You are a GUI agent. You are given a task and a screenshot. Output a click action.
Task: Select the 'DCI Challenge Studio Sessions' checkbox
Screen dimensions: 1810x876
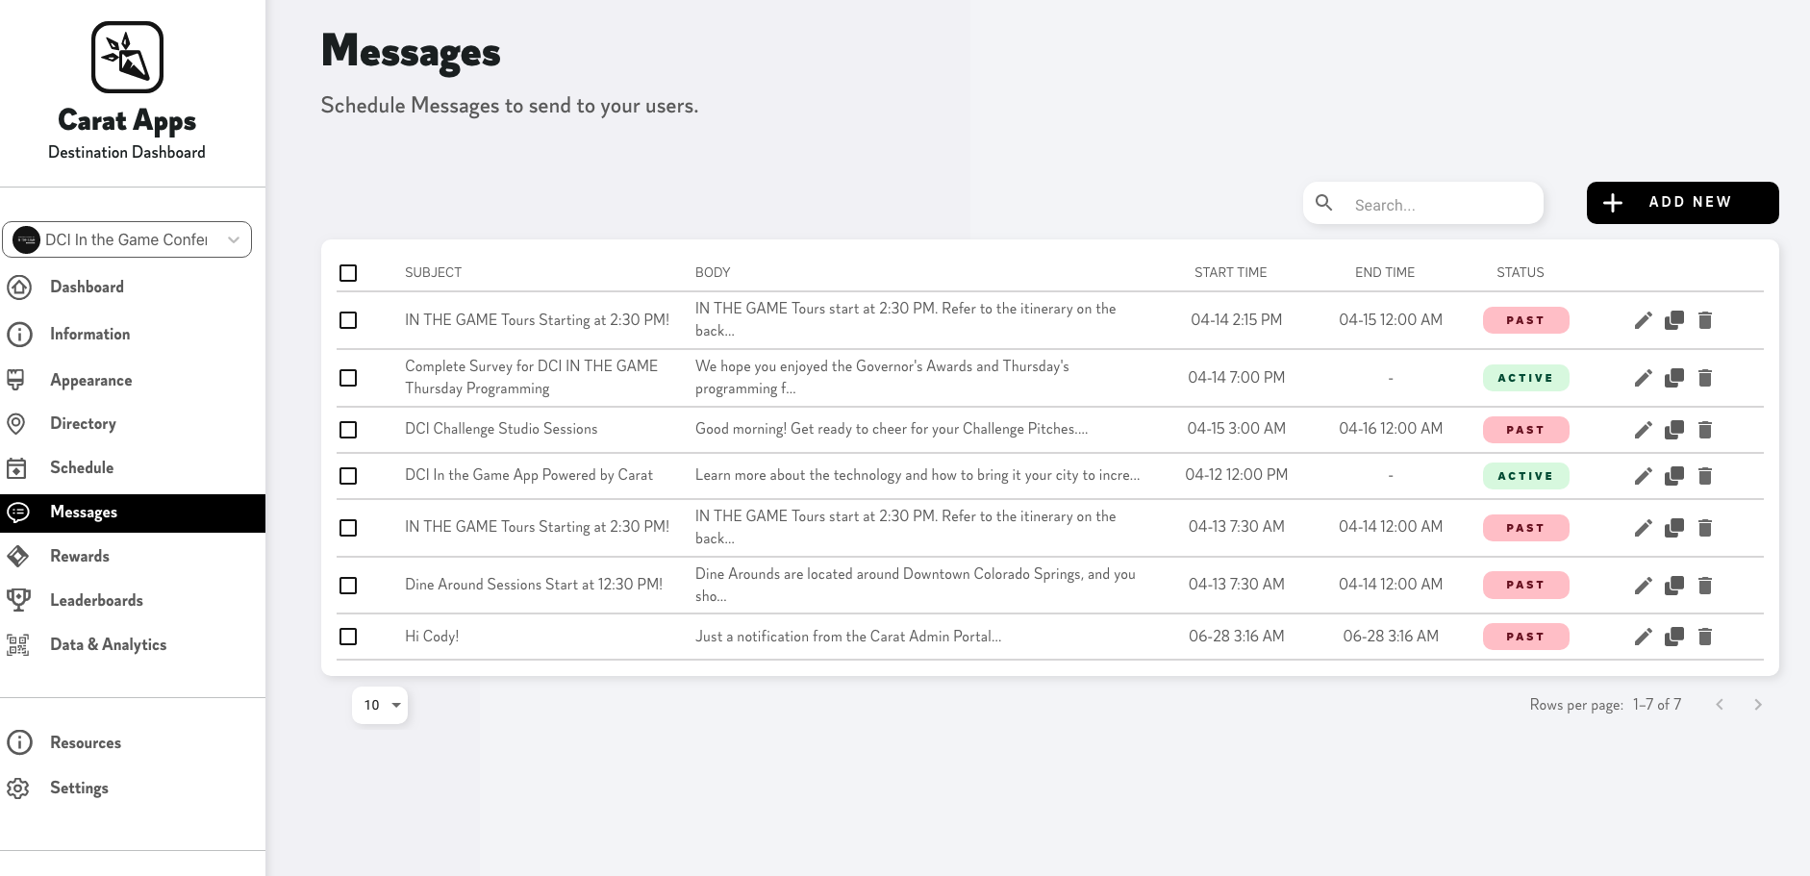click(x=348, y=430)
